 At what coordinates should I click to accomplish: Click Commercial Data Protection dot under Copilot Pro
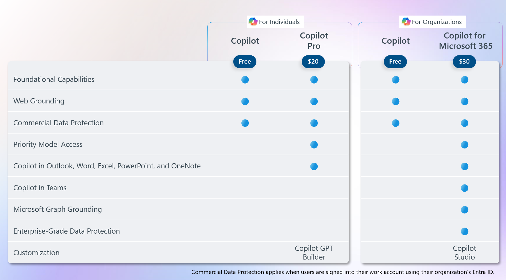[x=314, y=123]
